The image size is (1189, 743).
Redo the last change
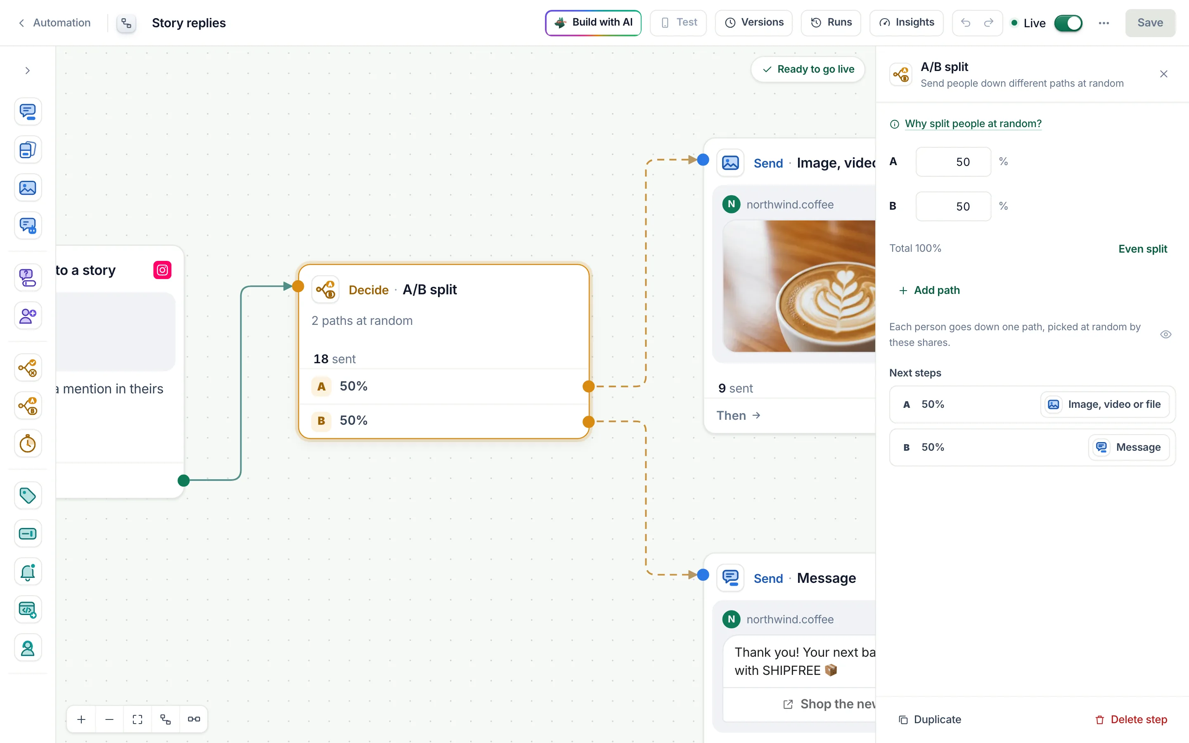(x=988, y=23)
